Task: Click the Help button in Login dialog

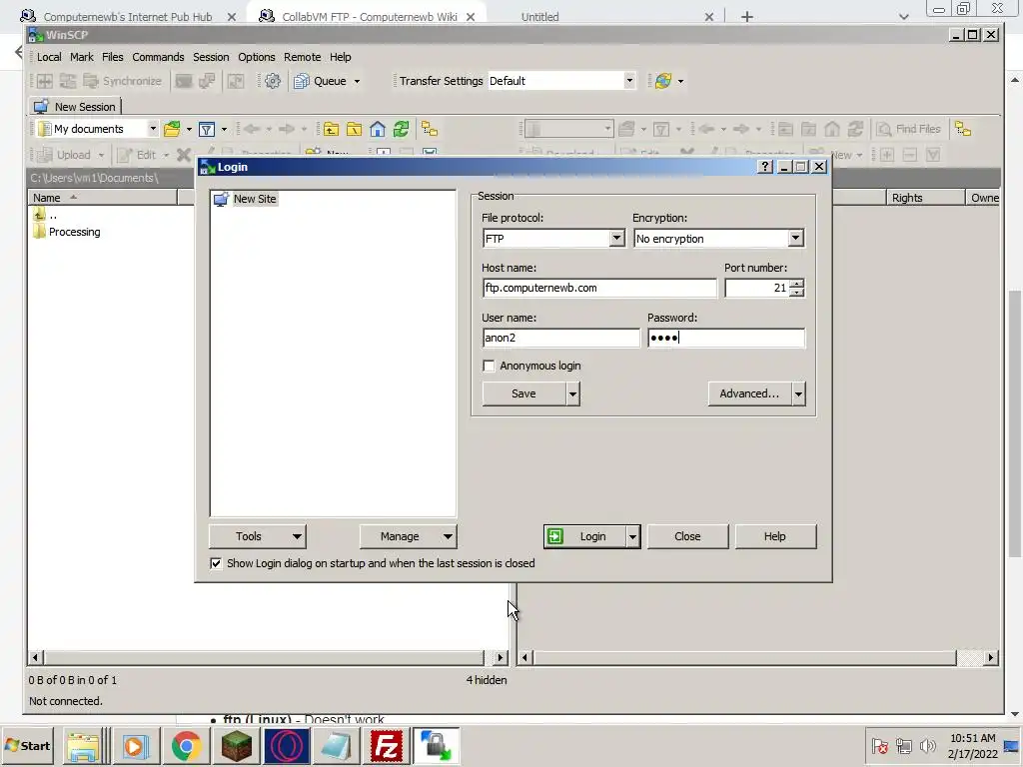Action: (x=775, y=536)
